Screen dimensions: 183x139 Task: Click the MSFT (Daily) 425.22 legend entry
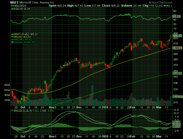pyautogui.click(x=26, y=34)
